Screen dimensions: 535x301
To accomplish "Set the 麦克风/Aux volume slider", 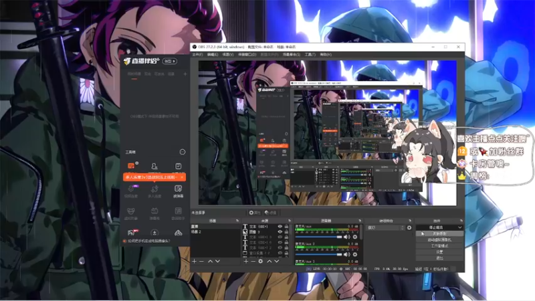I will tap(319, 237).
